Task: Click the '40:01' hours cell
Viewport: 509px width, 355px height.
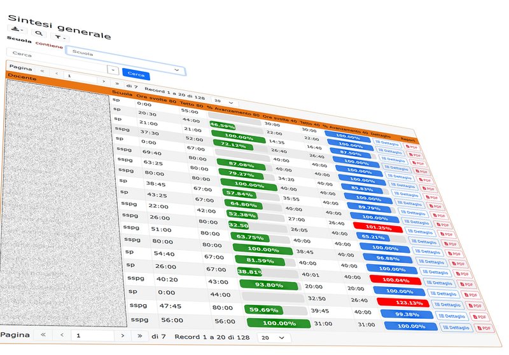Action: [x=310, y=275]
